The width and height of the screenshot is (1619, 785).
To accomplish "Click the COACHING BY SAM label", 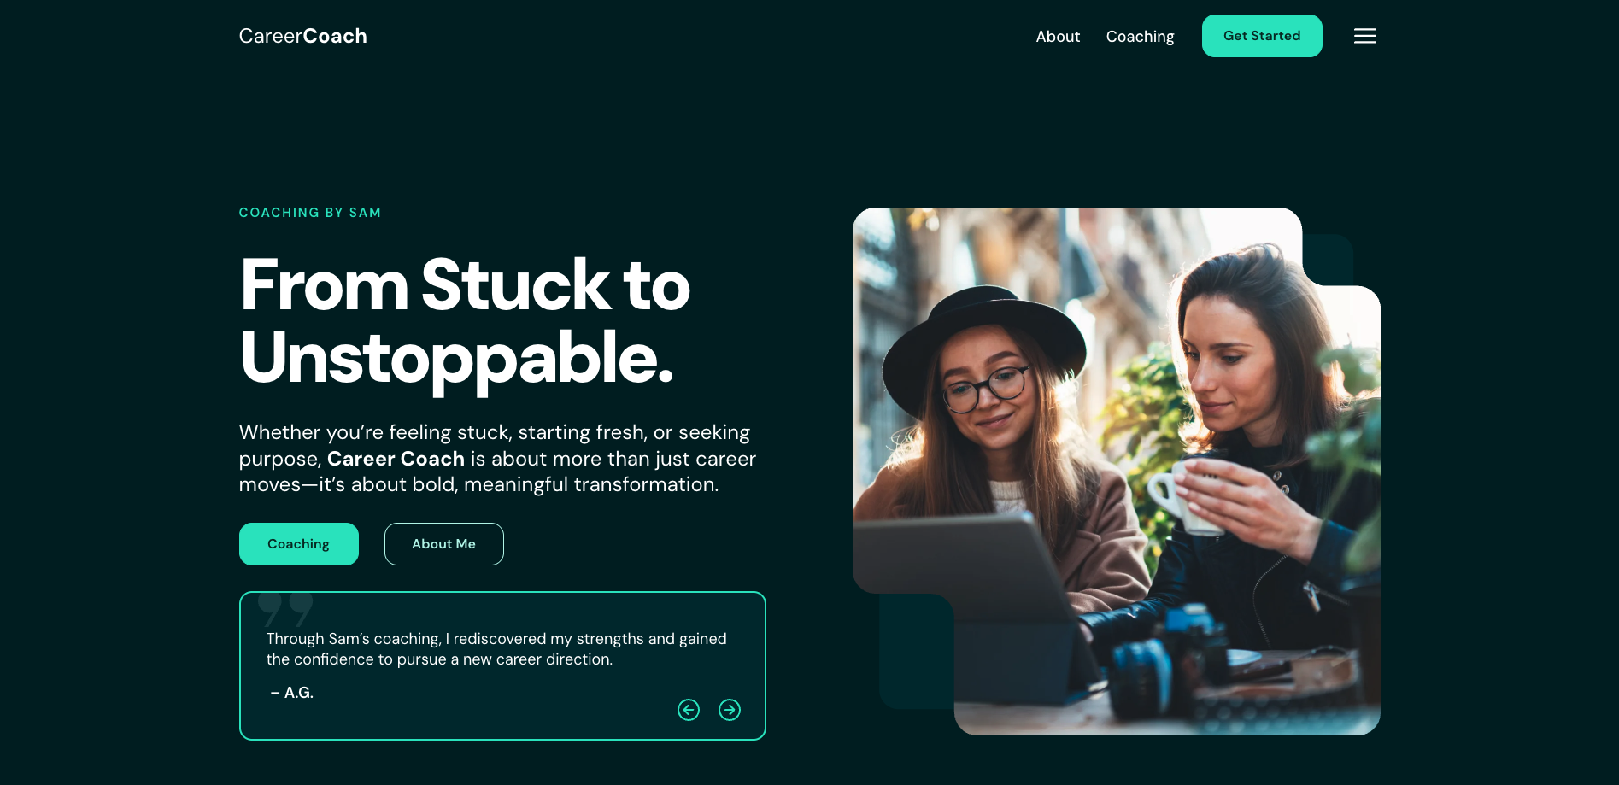I will click(310, 213).
